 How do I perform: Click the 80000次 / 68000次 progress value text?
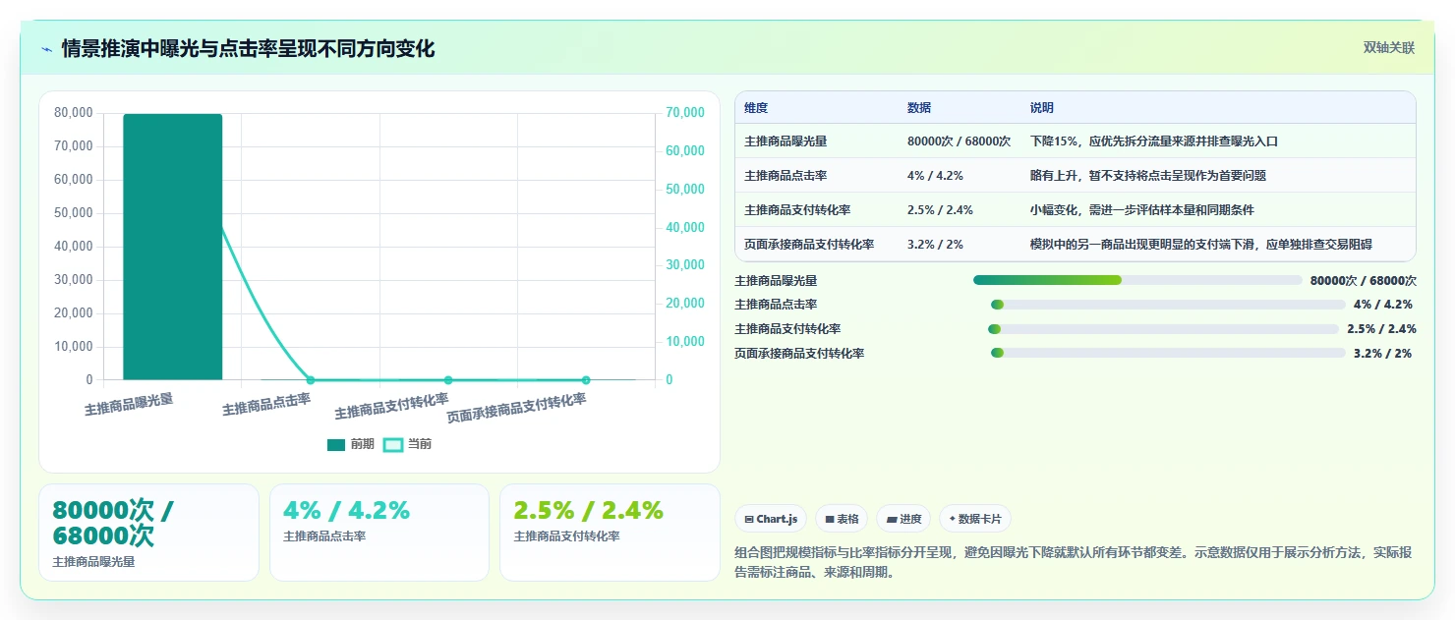tap(1364, 280)
